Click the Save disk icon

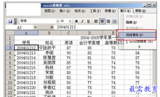coord(10,21)
